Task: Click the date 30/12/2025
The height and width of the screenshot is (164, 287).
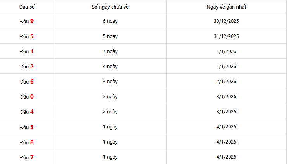Action: point(227,21)
